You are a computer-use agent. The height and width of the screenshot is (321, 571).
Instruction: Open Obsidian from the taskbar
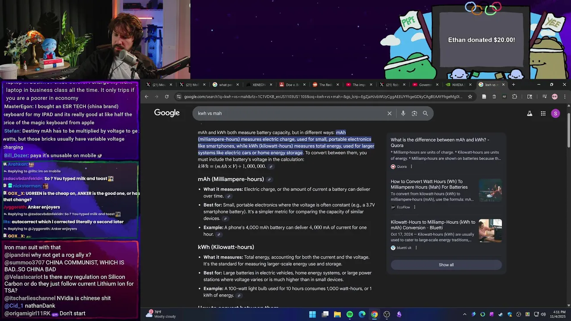[399, 314]
